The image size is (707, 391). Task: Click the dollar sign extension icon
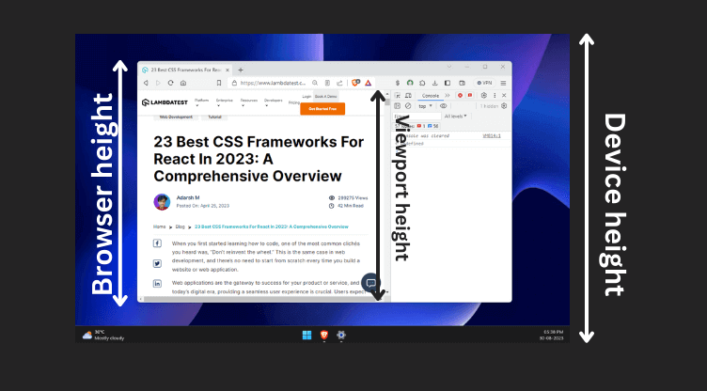tap(398, 83)
